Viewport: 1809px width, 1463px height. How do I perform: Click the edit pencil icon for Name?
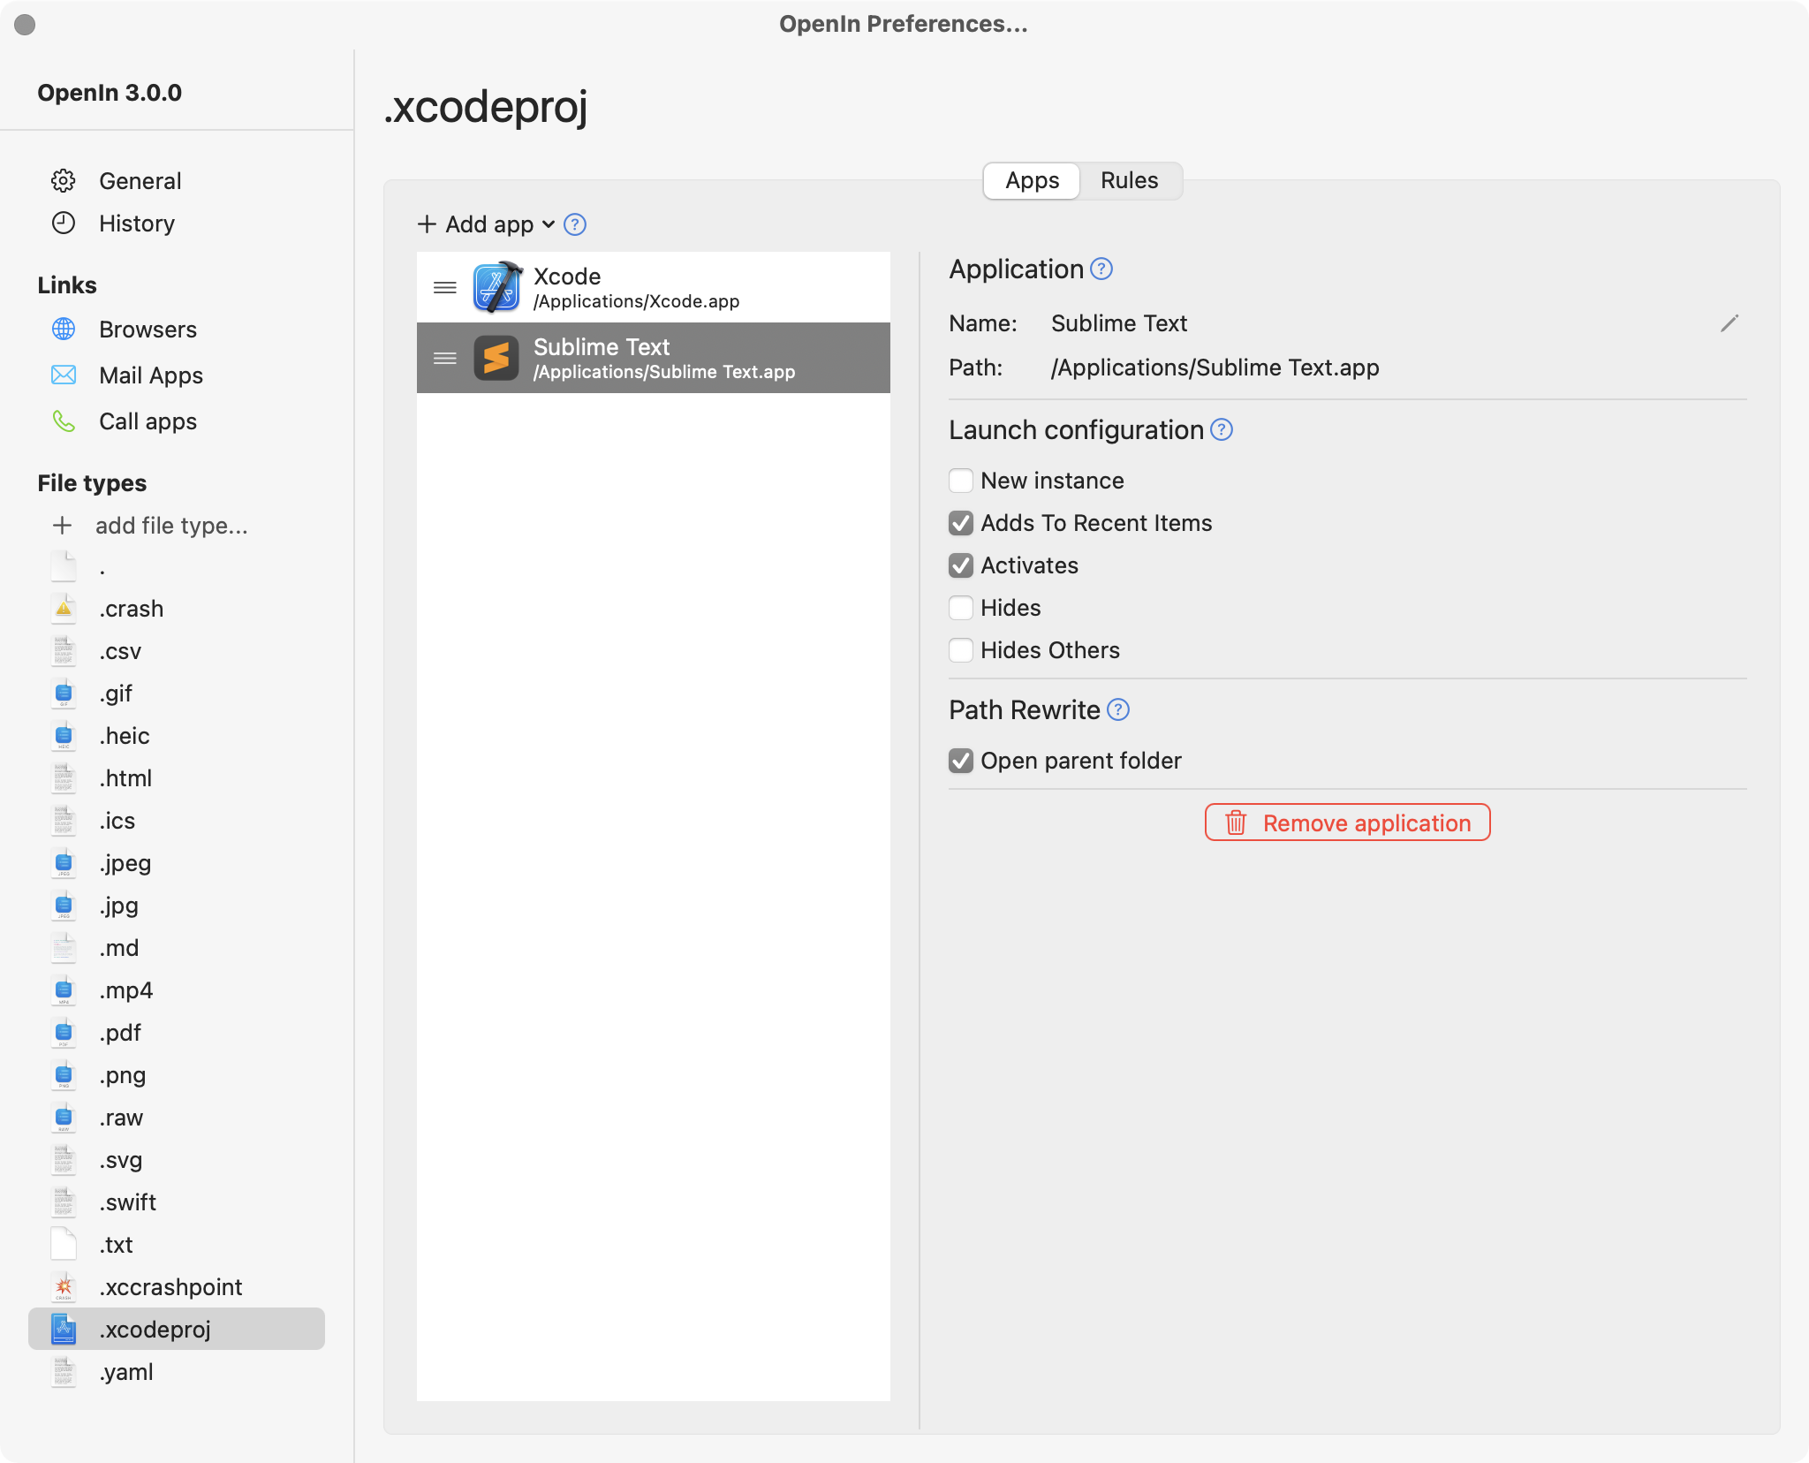tap(1729, 322)
